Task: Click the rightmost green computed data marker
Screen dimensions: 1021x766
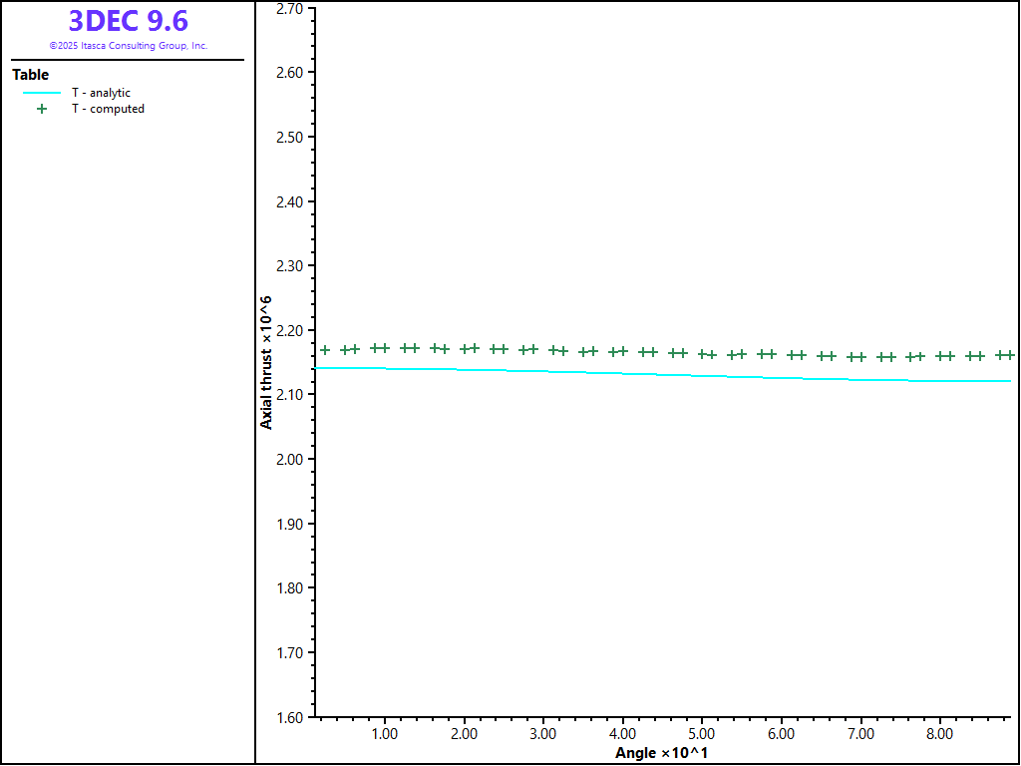Action: [x=1009, y=355]
